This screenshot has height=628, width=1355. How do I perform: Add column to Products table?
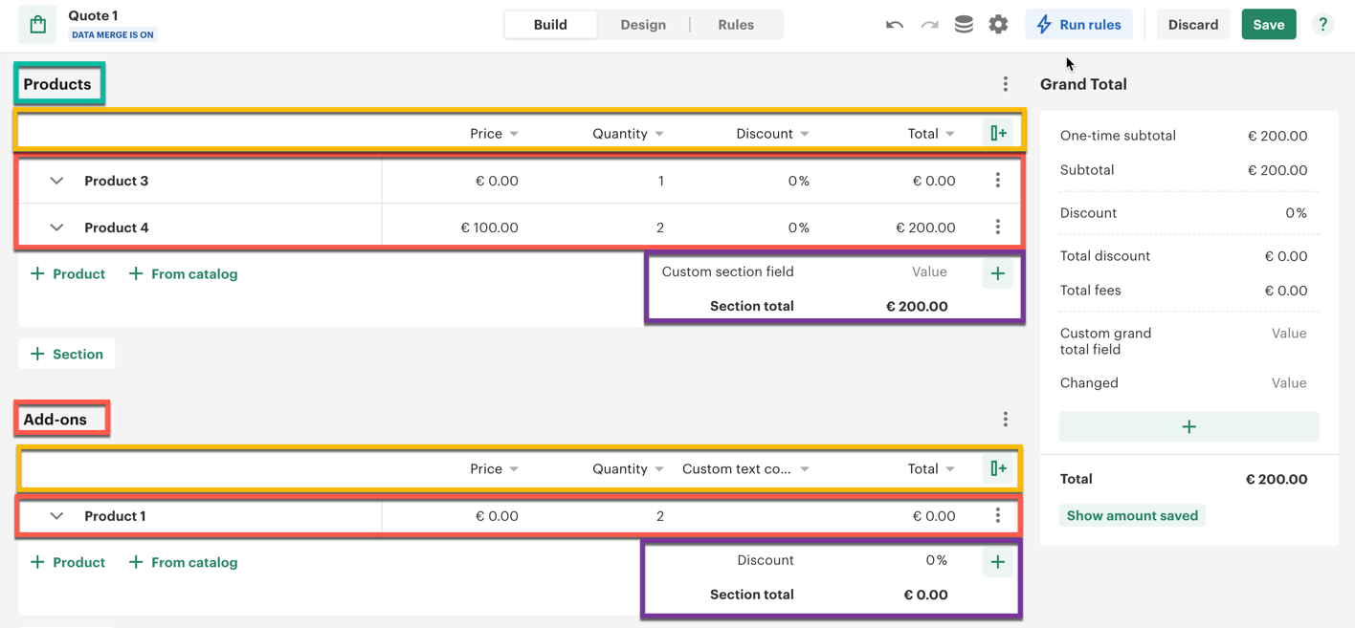tap(998, 133)
